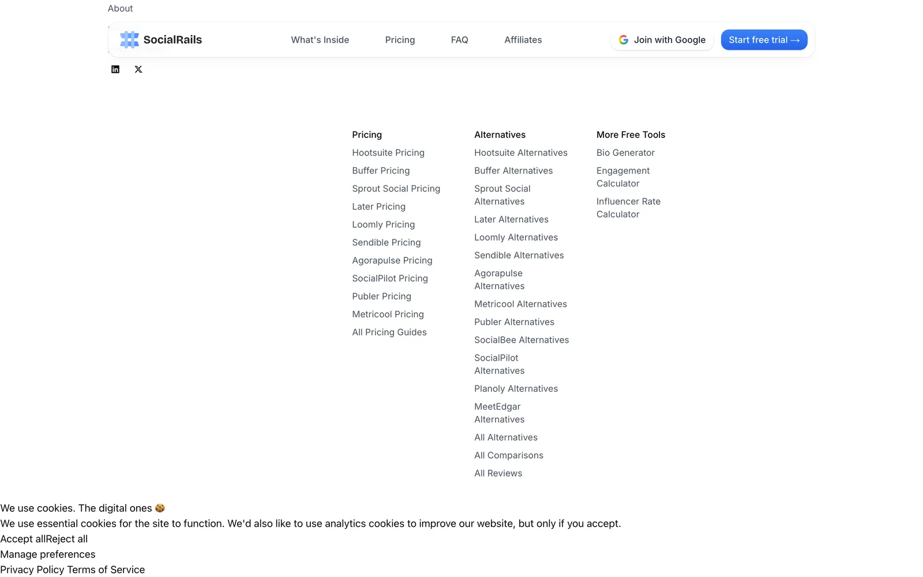Screen dimensions: 923x577
Task: Open the Agorapulse Pricing link
Action: click(x=392, y=260)
